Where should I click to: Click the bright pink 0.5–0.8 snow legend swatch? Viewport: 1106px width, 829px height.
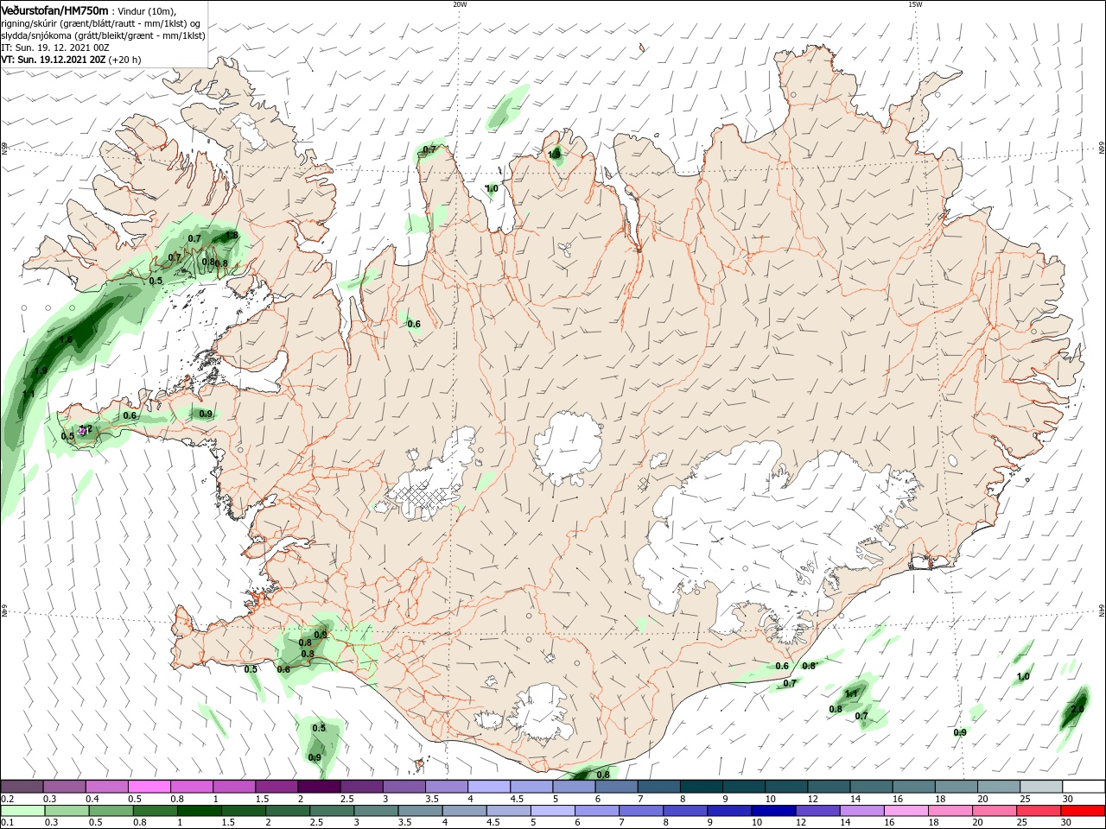[149, 787]
